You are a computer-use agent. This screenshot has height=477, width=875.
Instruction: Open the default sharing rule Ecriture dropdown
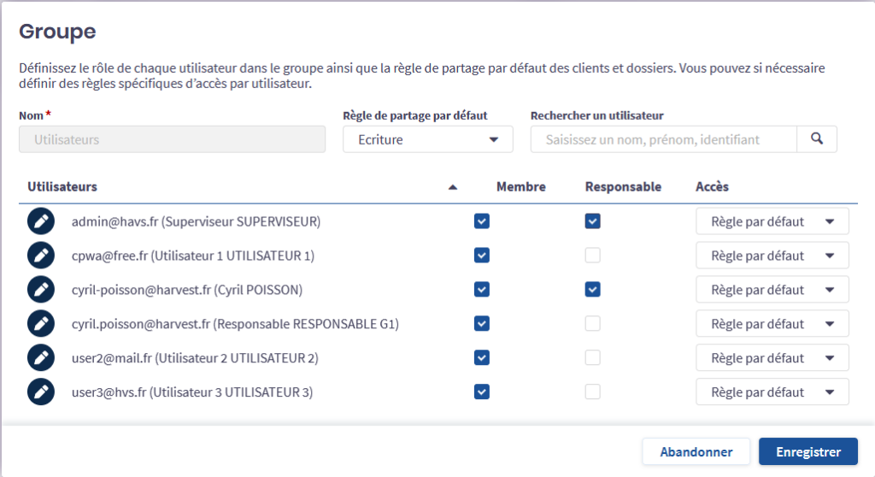(x=427, y=139)
